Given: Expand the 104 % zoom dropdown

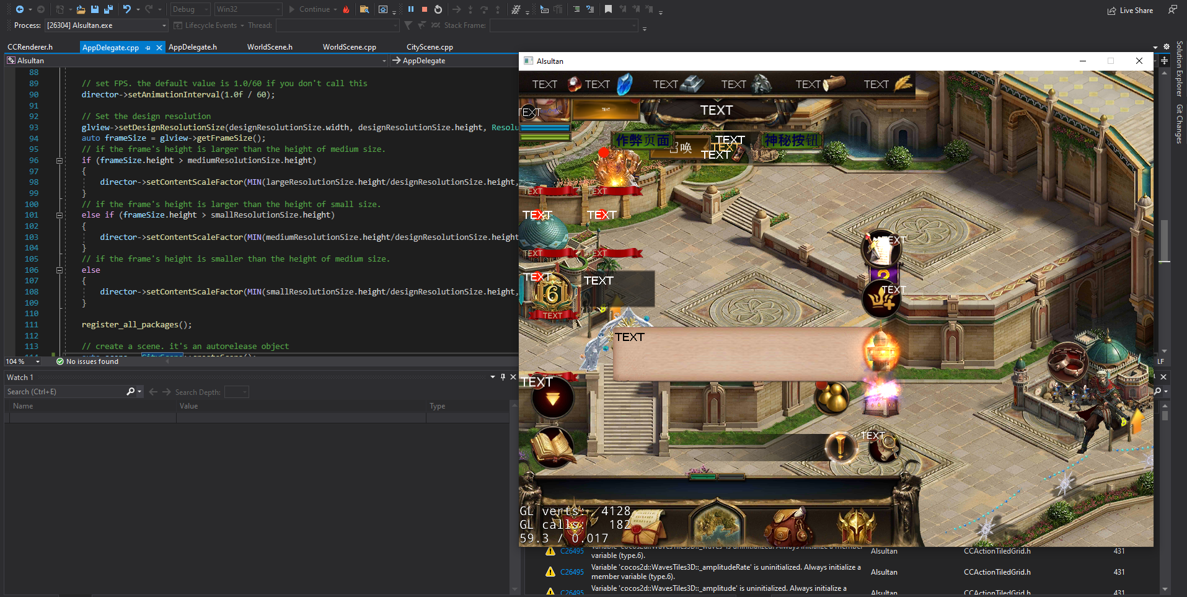Looking at the screenshot, I should pos(38,361).
